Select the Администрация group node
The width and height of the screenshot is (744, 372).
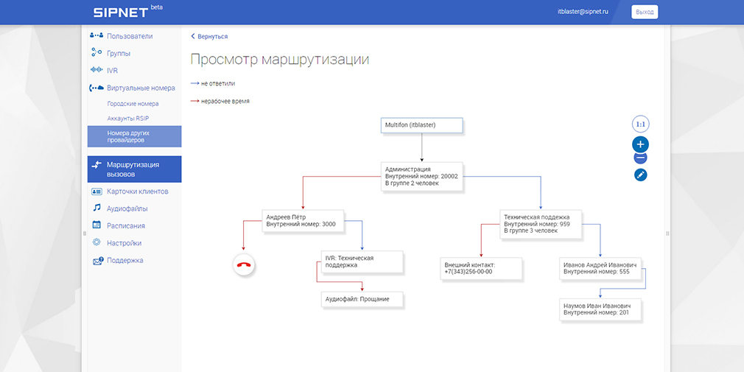tap(421, 176)
